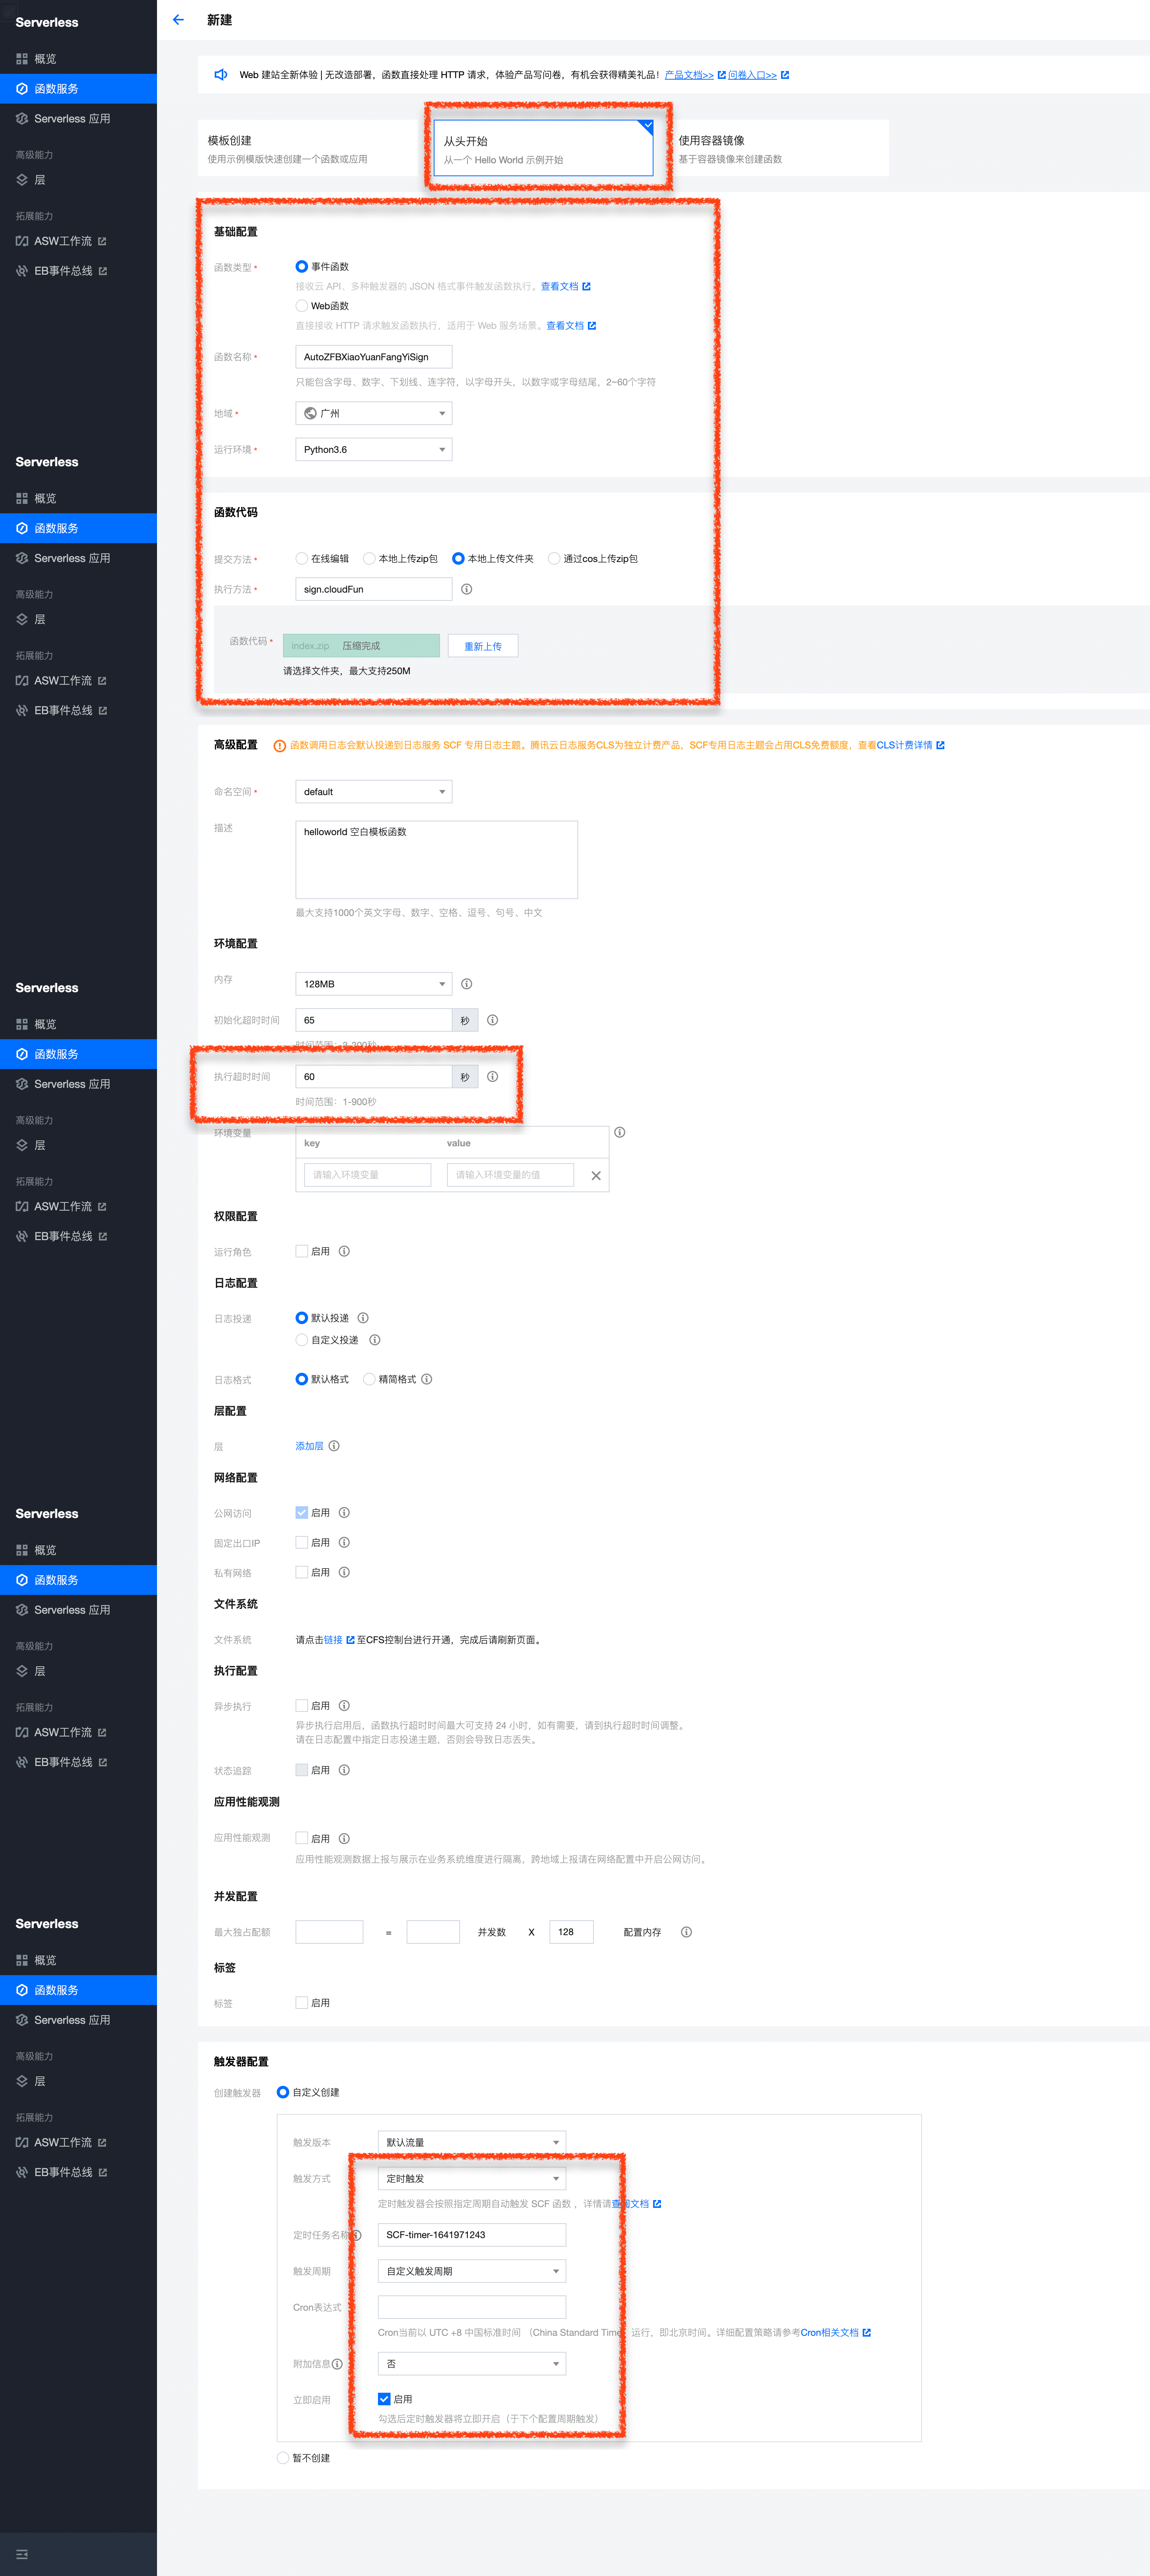1150x2576 pixels.
Task: Click info icon next to 配置内存
Action: (x=686, y=1932)
